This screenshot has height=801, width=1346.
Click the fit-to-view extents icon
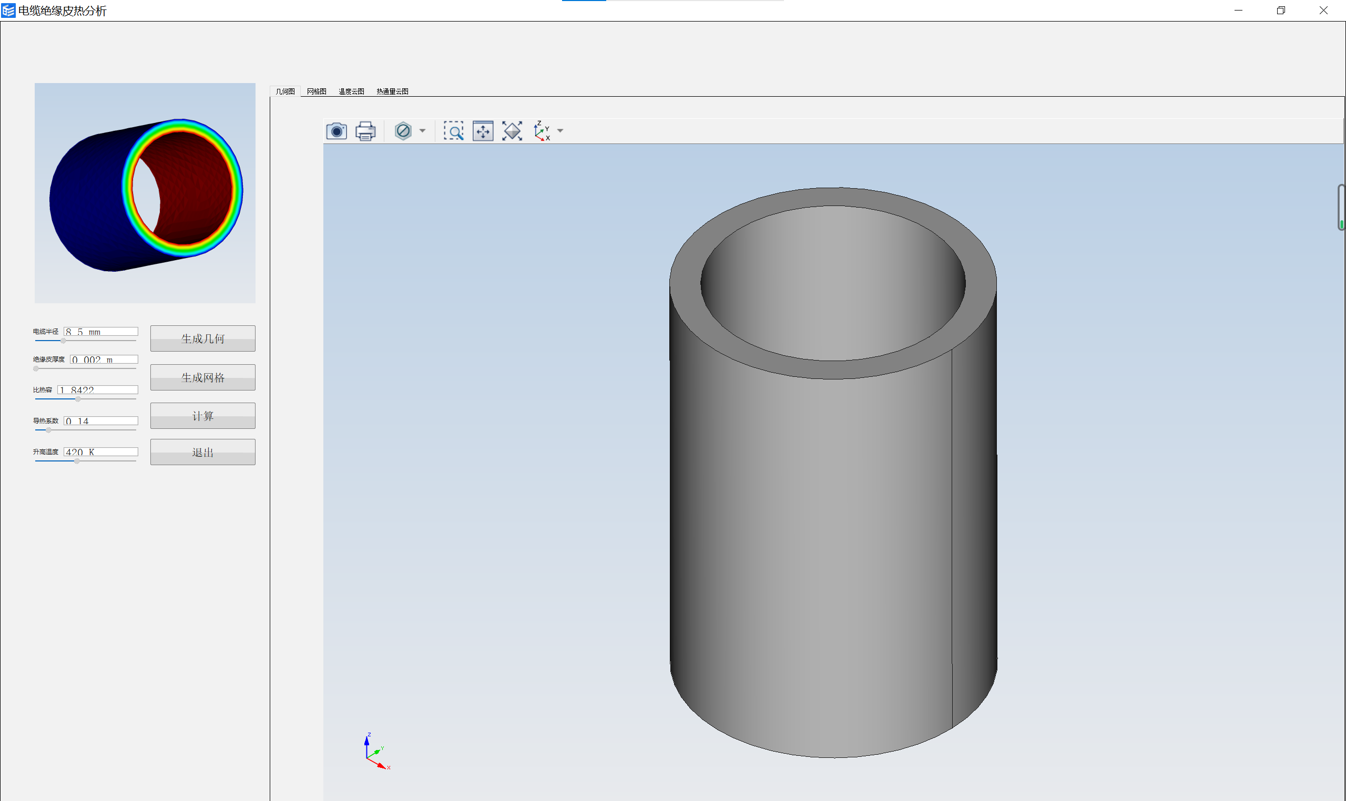512,131
